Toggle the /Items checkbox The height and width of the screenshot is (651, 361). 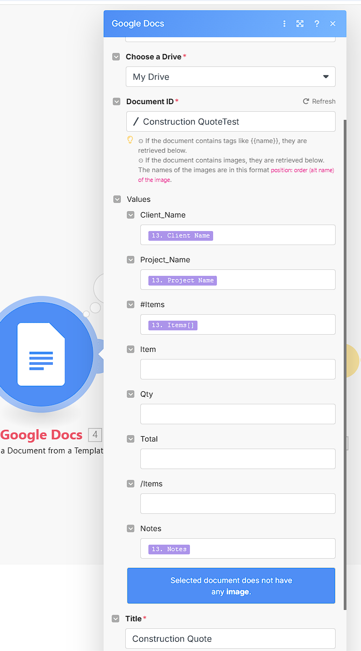(x=131, y=484)
